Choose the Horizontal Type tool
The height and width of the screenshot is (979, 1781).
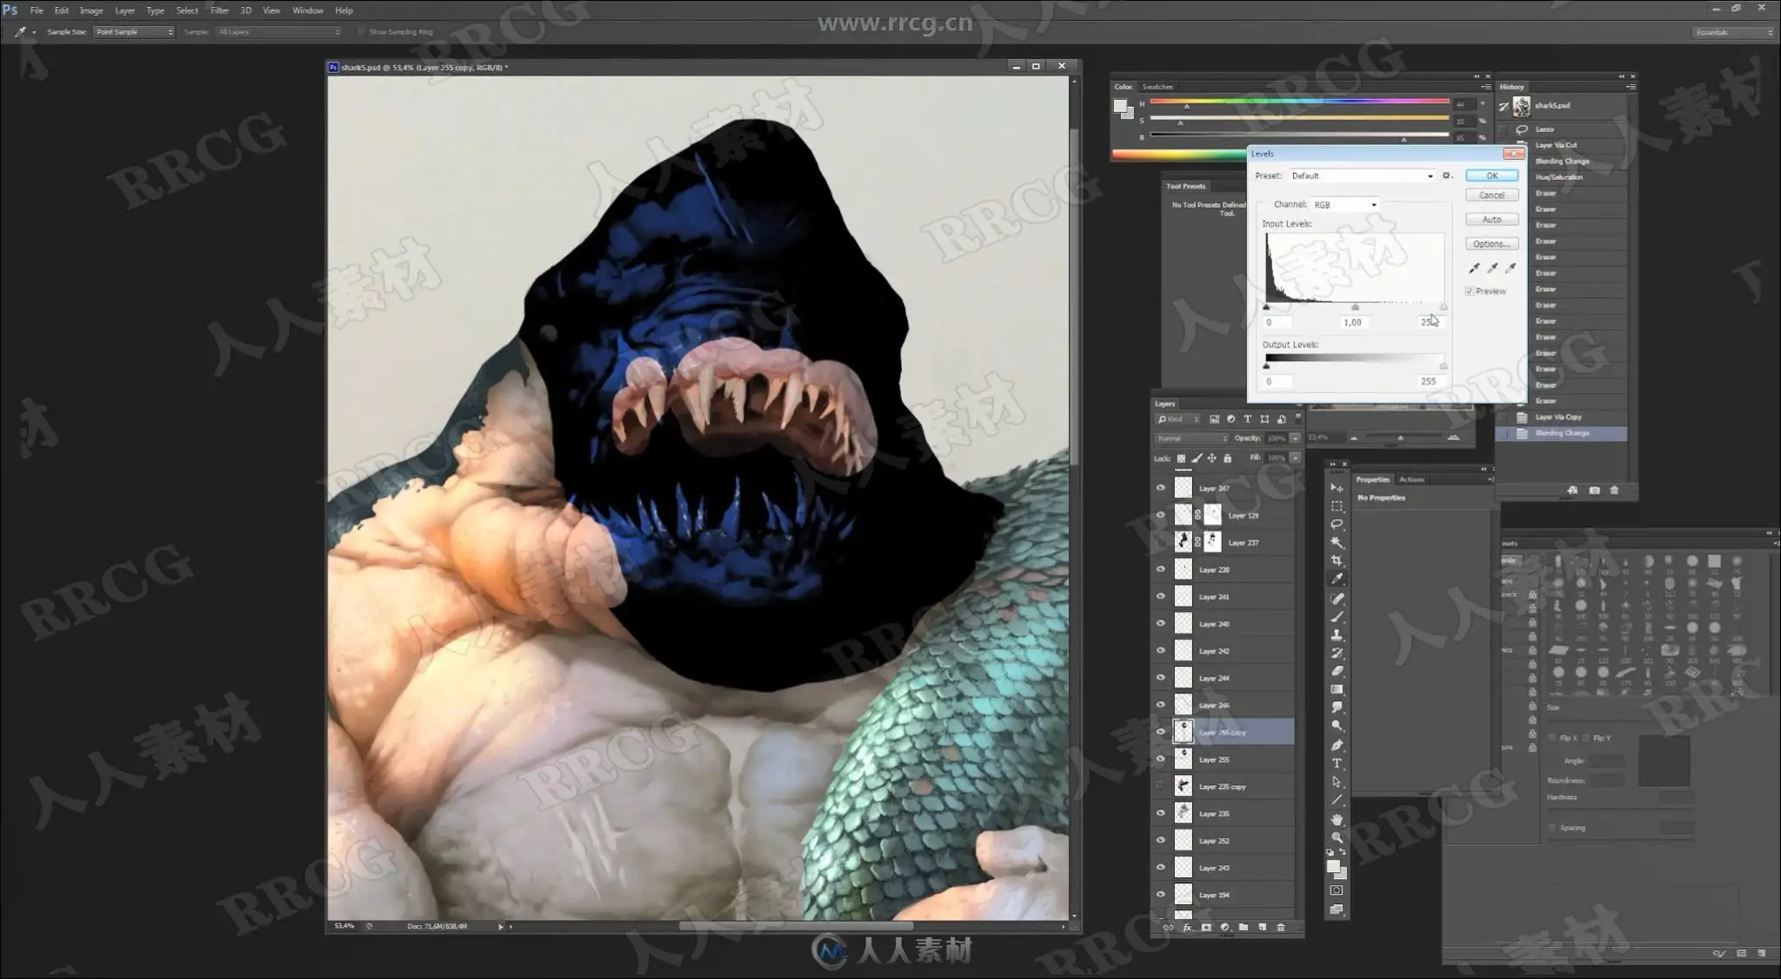click(1337, 763)
